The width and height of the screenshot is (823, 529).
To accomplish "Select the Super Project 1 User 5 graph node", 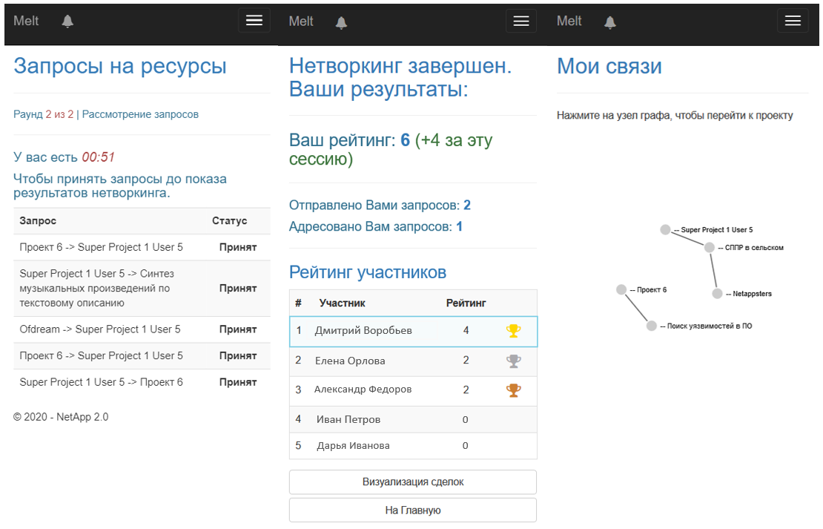I will click(665, 230).
